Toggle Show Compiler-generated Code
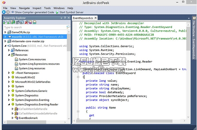This screenshot has height=130, width=197. (x=33, y=12)
